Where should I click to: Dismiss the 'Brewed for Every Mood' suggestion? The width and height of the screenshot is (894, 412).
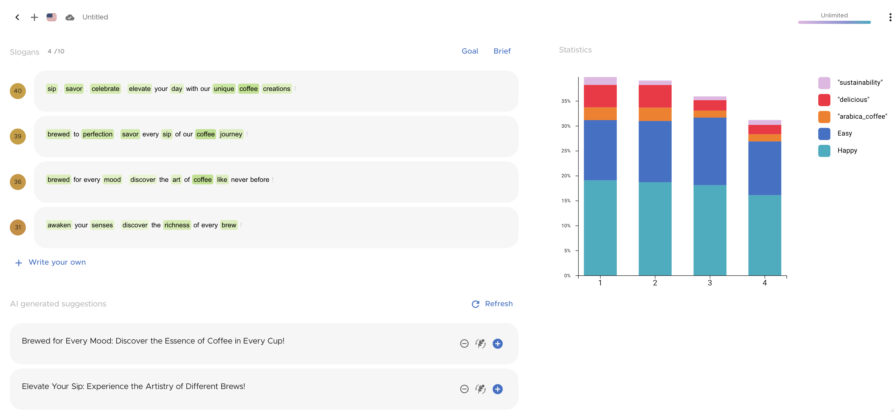click(x=464, y=344)
